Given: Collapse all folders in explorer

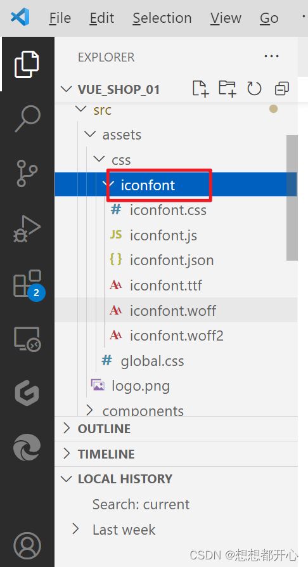Looking at the screenshot, I should pos(281,89).
